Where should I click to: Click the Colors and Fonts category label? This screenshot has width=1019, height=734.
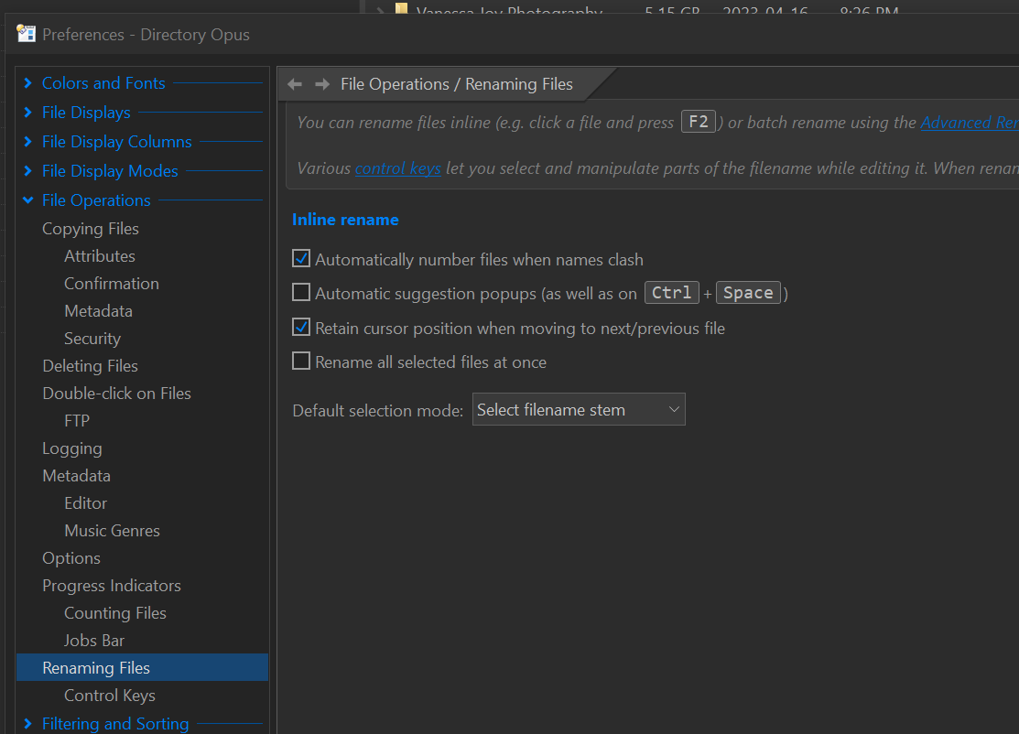[x=103, y=83]
